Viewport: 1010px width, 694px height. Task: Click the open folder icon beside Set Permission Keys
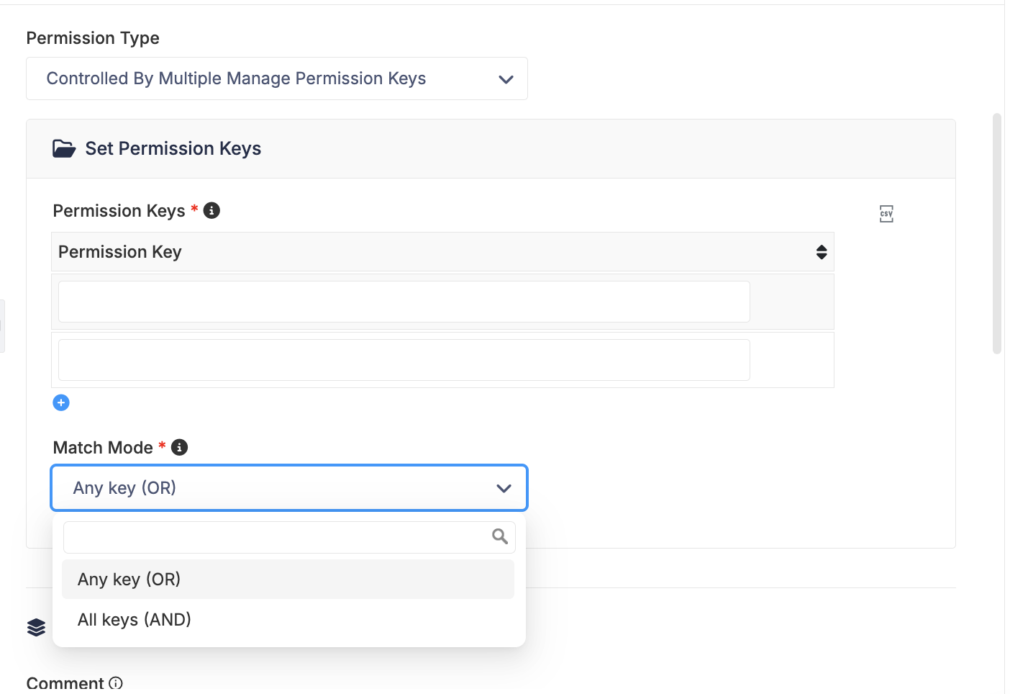coord(64,149)
